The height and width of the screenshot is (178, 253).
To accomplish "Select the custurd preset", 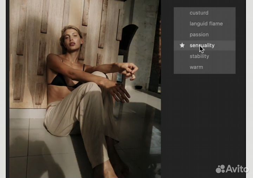I will pos(199,13).
